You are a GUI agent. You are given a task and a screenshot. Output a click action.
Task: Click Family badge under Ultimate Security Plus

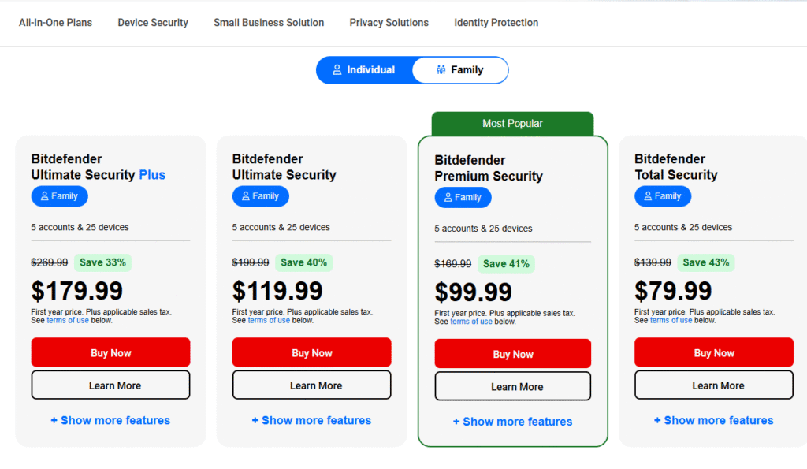pyautogui.click(x=60, y=196)
